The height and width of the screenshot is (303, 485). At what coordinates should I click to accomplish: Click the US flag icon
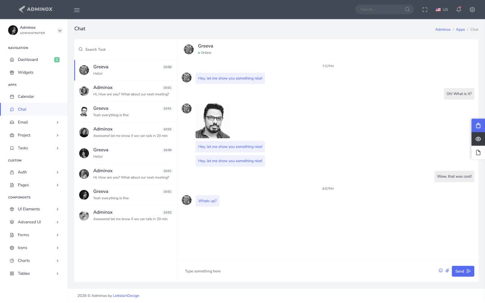tap(438, 9)
